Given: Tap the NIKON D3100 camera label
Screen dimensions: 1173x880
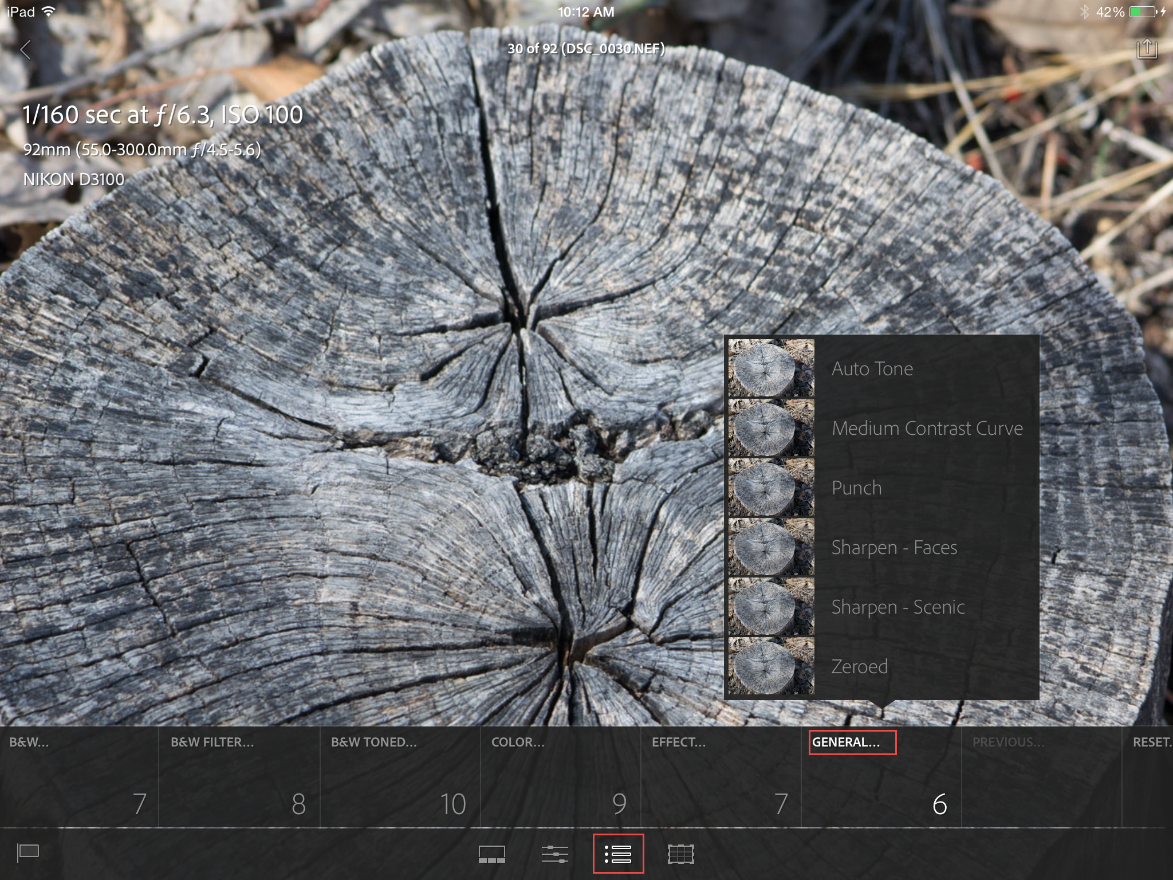Looking at the screenshot, I should point(74,179).
